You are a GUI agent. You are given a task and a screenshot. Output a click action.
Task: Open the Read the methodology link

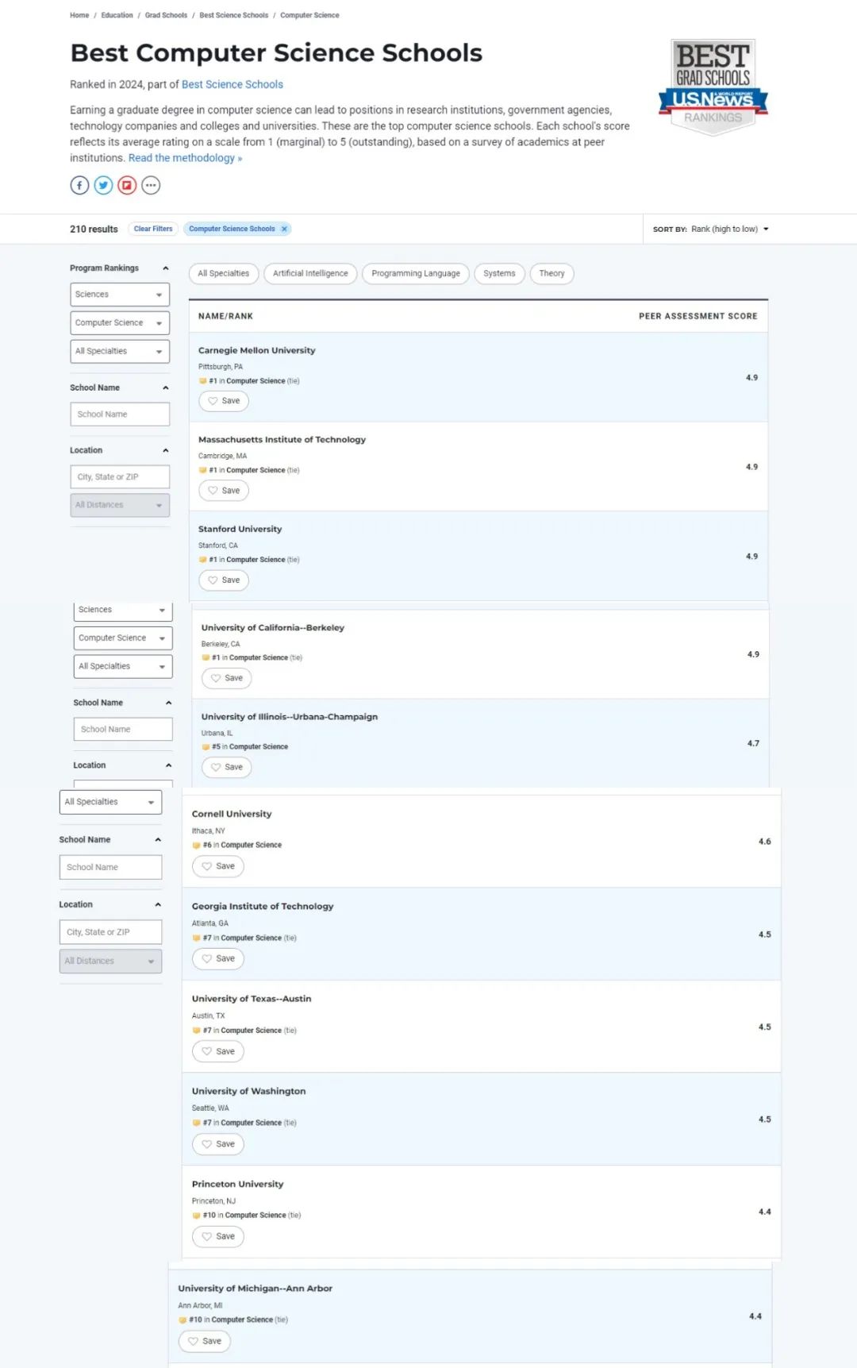[185, 158]
